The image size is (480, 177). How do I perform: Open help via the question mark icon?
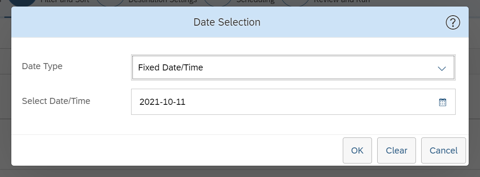453,23
